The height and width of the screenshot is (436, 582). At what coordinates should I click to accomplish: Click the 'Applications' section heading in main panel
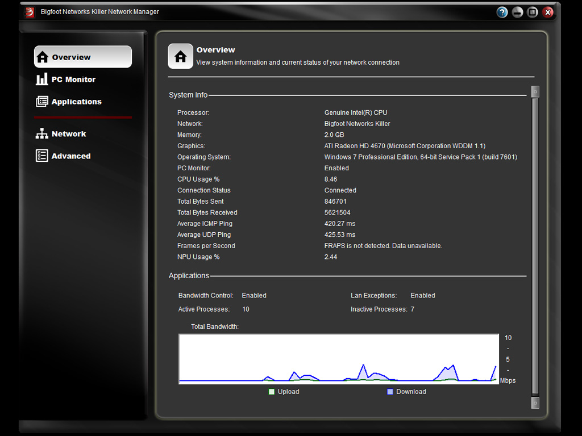pyautogui.click(x=189, y=275)
